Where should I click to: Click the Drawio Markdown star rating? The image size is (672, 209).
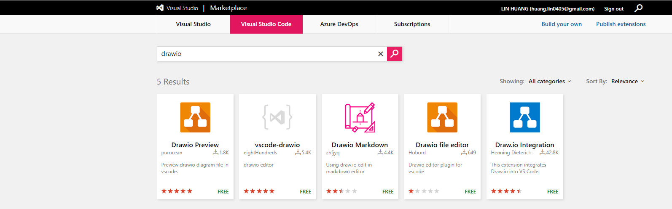point(342,191)
